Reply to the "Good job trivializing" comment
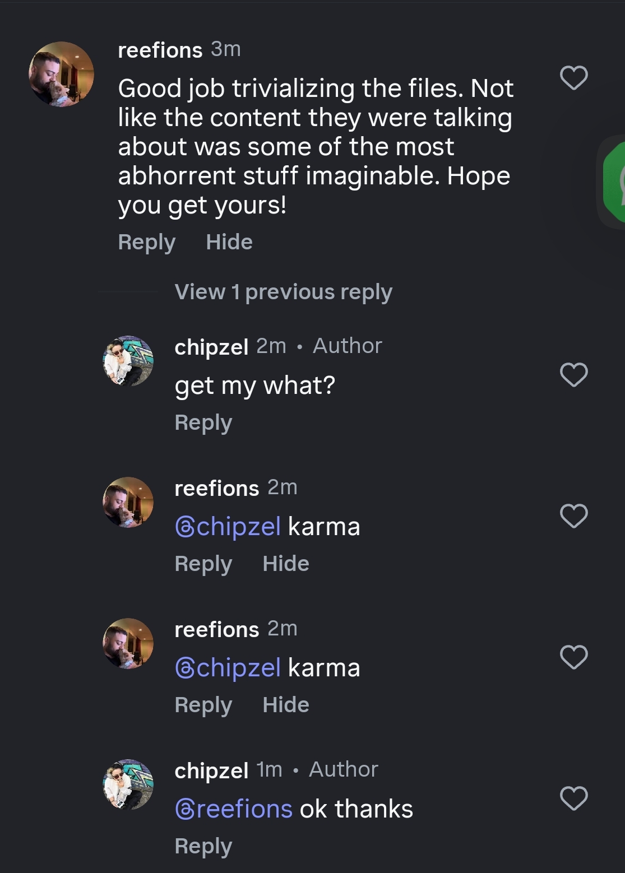The width and height of the screenshot is (625, 873). coord(146,242)
